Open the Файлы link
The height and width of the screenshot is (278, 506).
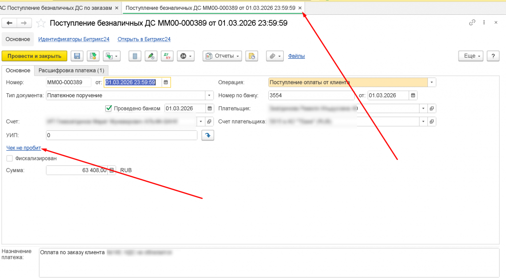click(296, 56)
